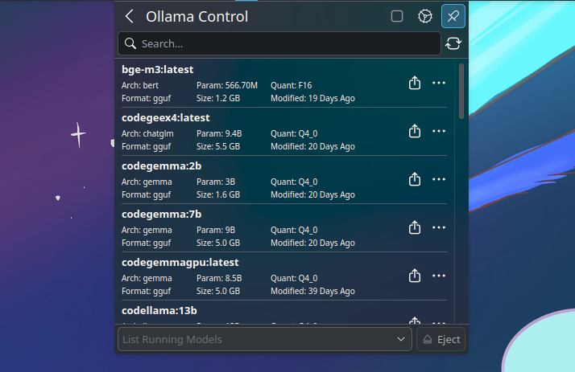575x372 pixels.
Task: Click the square icon in the header
Action: (x=397, y=16)
